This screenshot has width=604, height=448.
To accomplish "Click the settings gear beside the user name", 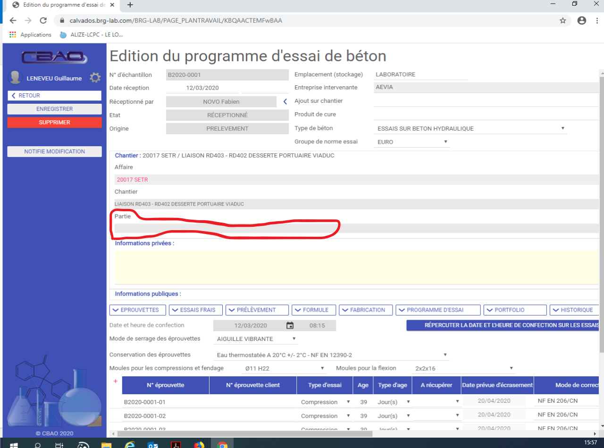I will [95, 78].
